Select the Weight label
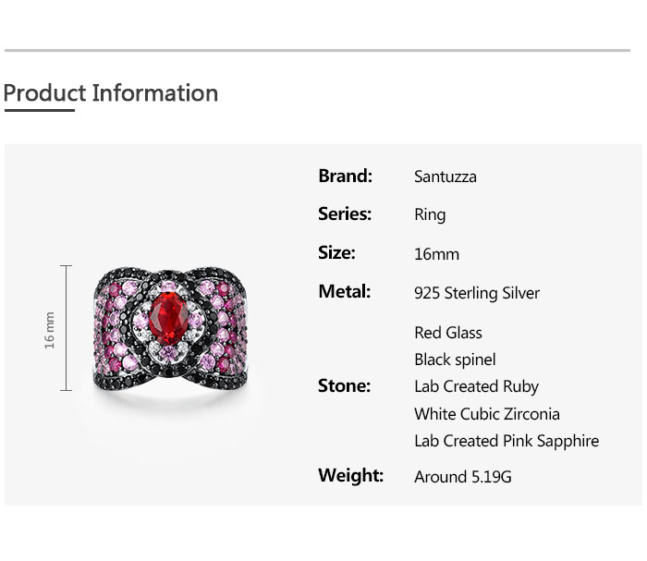Screen dimensions: 647x561 click(350, 475)
